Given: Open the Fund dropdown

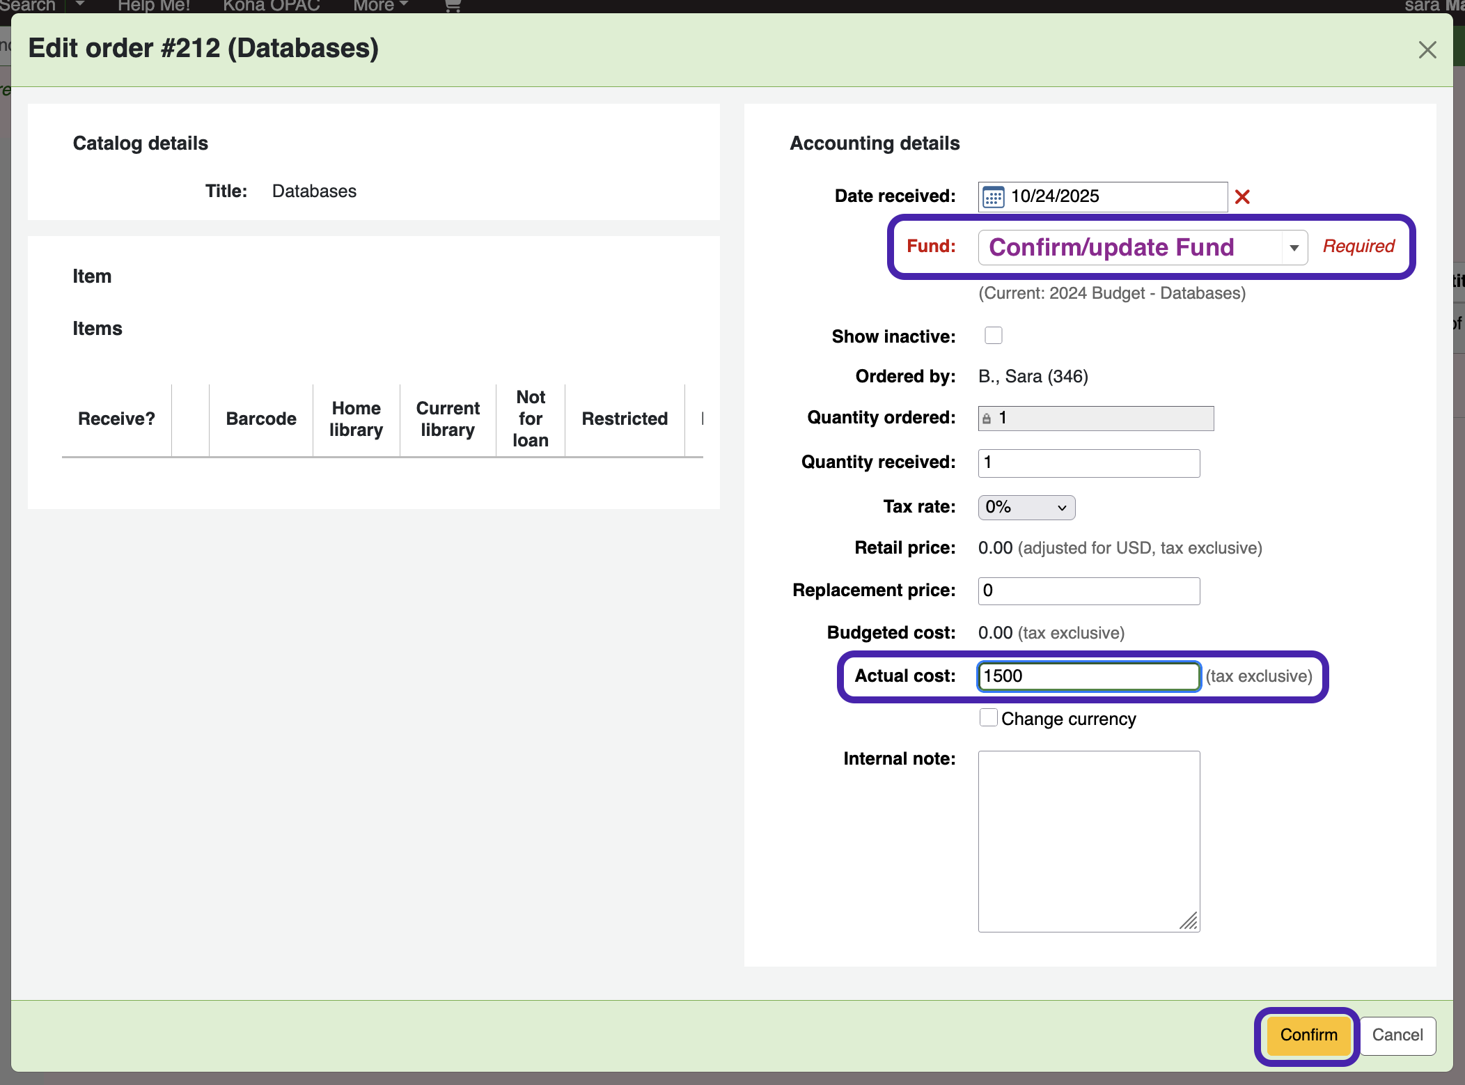Looking at the screenshot, I should [1142, 248].
